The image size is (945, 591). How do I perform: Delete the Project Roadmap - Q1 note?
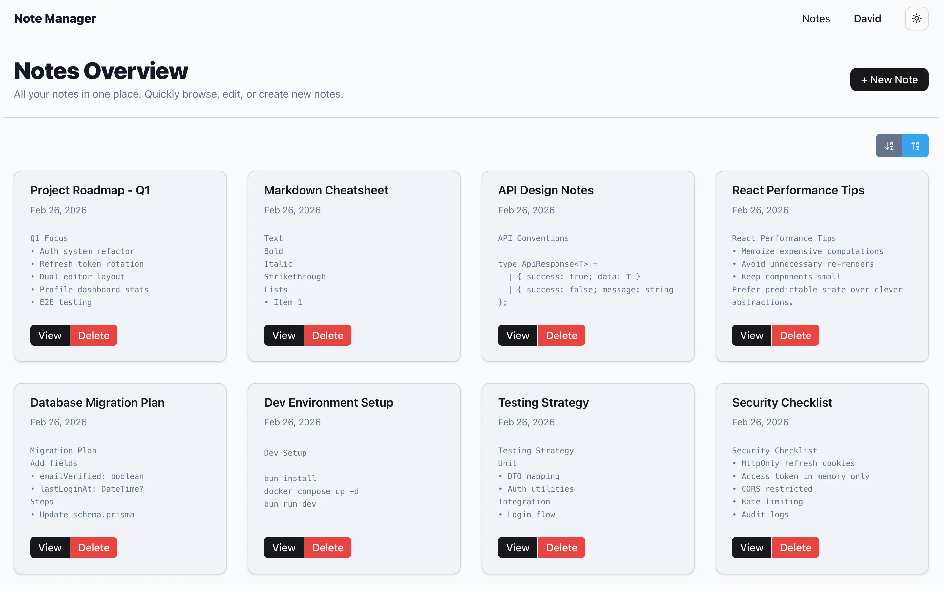pos(94,335)
